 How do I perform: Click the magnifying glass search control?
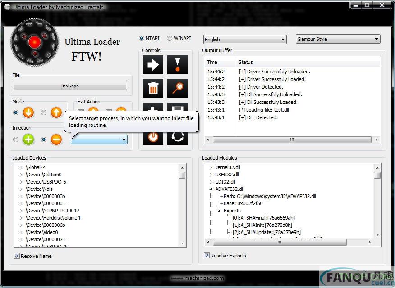click(x=177, y=88)
